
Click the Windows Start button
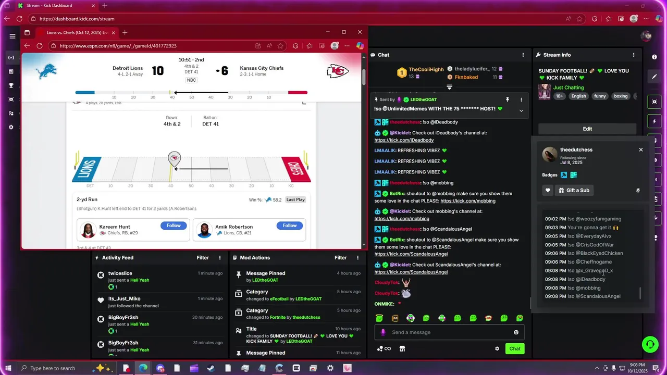(x=8, y=368)
